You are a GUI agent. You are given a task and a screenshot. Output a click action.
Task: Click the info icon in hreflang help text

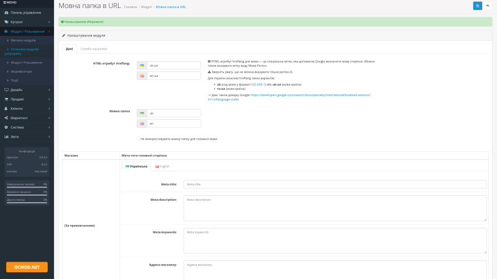point(209,61)
